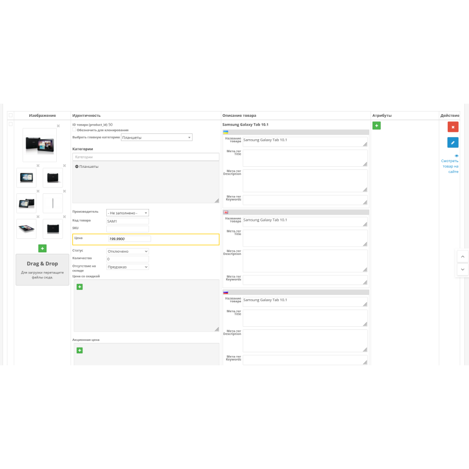469x469 pixels.
Task: Remove the two-tablets thumbnail via its X icon
Action: coord(38,191)
